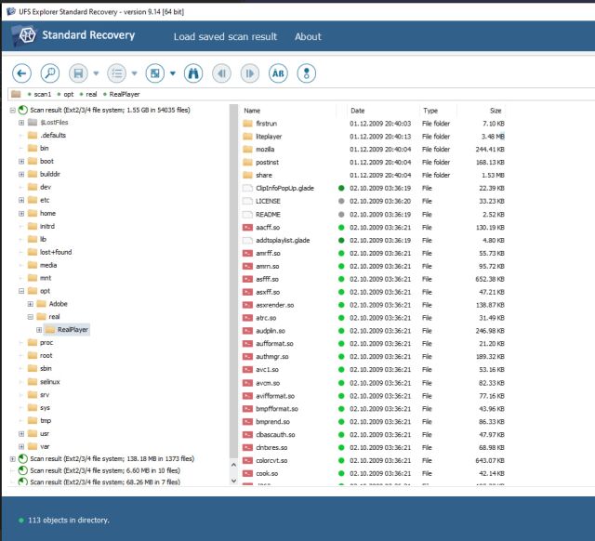Open the magnifier search tool

click(x=49, y=73)
